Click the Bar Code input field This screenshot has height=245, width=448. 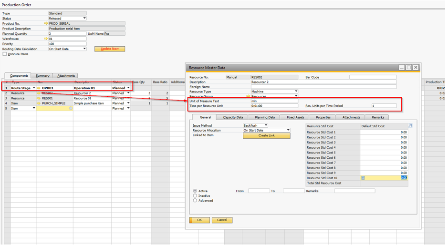(373, 77)
